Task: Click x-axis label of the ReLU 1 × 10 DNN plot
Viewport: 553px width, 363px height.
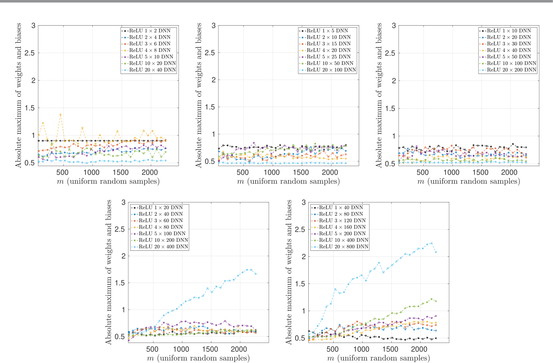Action: [x=469, y=181]
